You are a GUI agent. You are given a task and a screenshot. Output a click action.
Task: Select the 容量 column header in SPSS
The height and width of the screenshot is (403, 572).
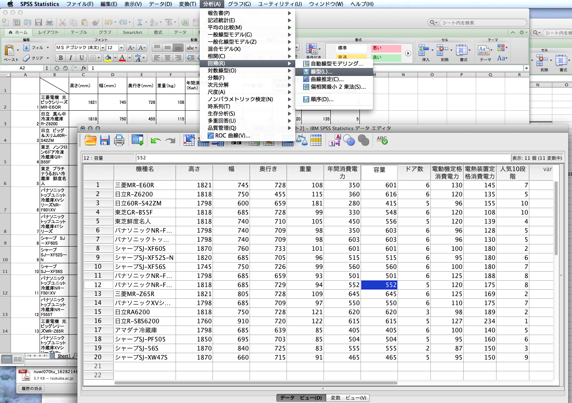pyautogui.click(x=379, y=173)
